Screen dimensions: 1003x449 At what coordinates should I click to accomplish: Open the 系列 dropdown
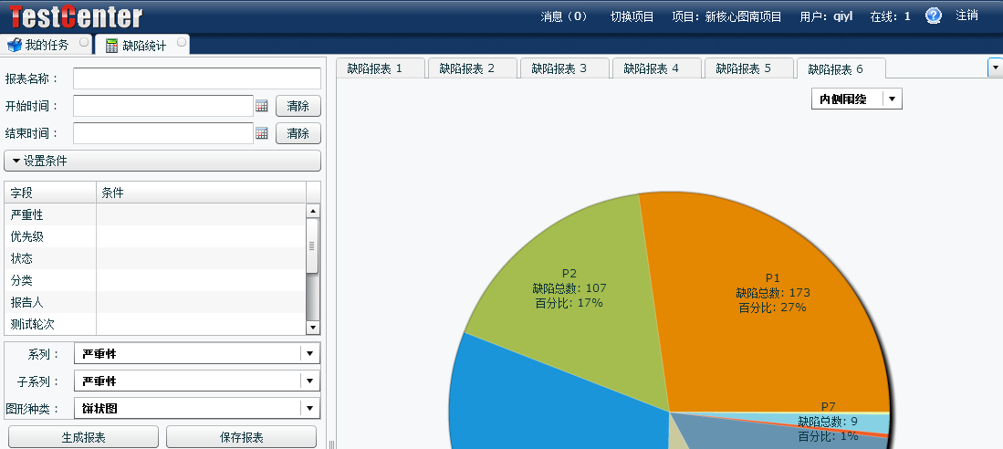pos(197,354)
